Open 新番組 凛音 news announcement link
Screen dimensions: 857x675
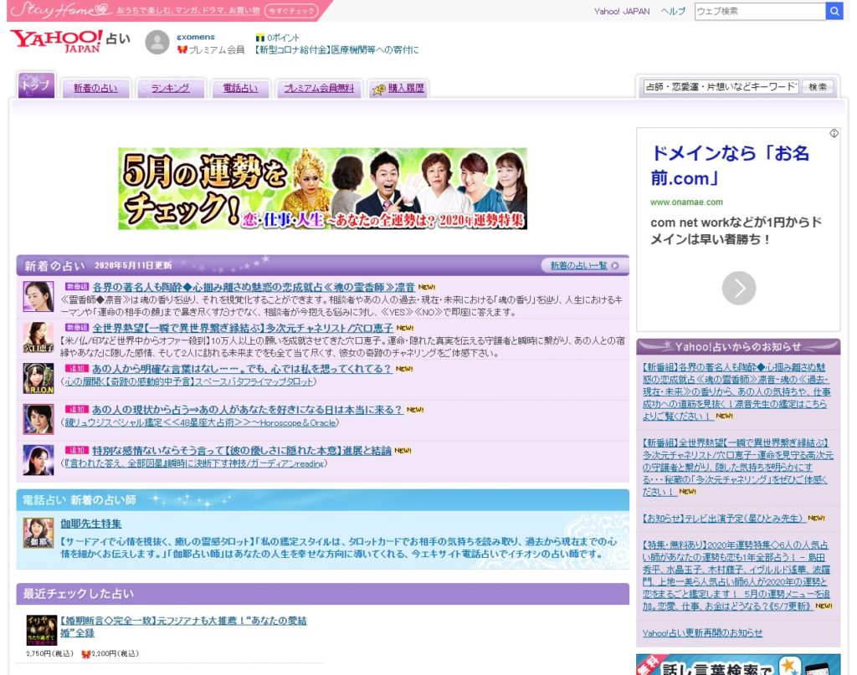[x=736, y=391]
